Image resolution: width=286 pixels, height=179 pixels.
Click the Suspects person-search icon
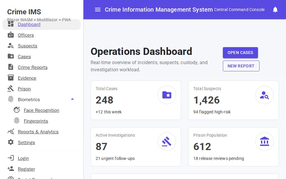(11, 46)
